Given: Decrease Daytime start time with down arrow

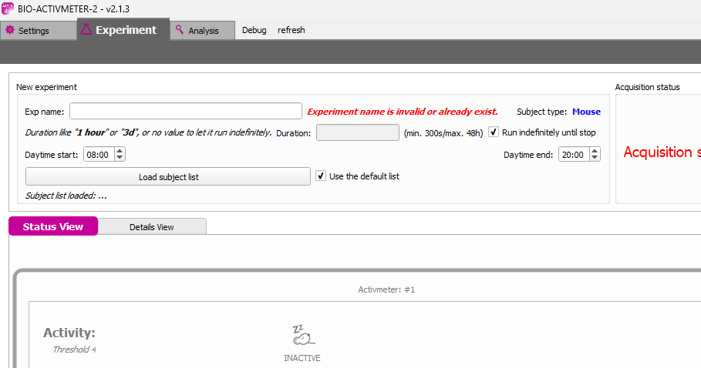Looking at the screenshot, I should tap(119, 159).
